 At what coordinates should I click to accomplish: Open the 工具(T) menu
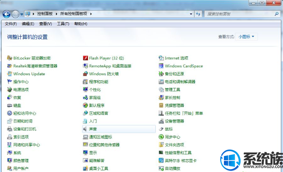(63, 24)
